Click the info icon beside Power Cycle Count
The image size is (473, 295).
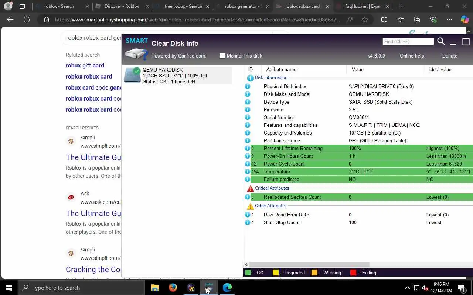pos(248,164)
